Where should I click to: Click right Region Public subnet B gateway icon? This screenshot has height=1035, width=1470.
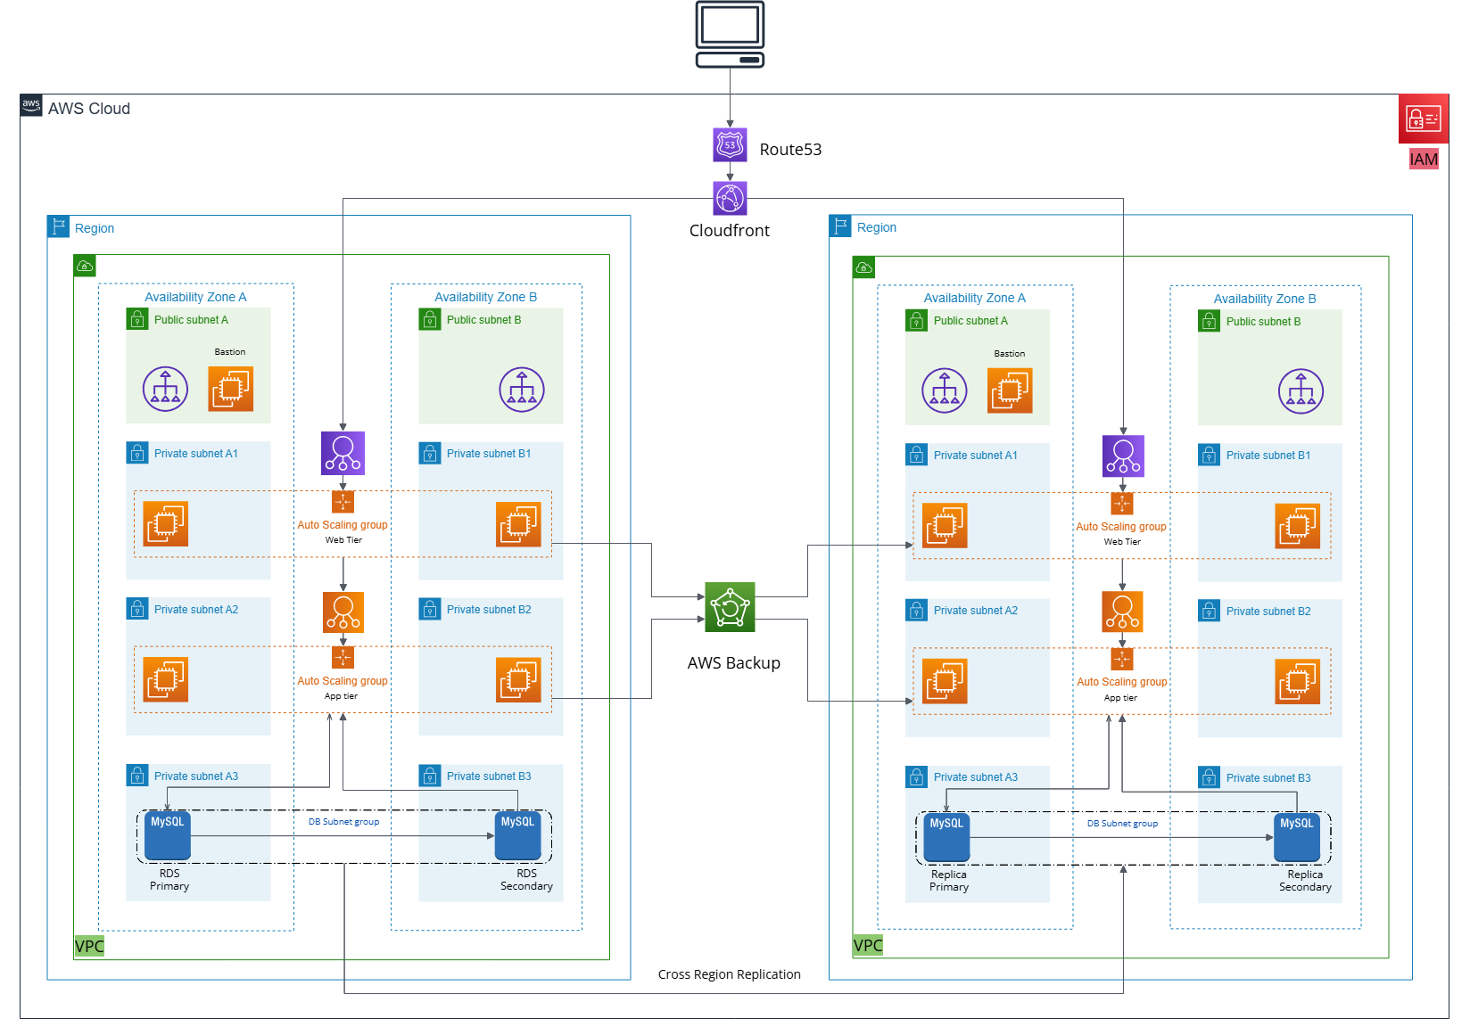click(x=1301, y=391)
